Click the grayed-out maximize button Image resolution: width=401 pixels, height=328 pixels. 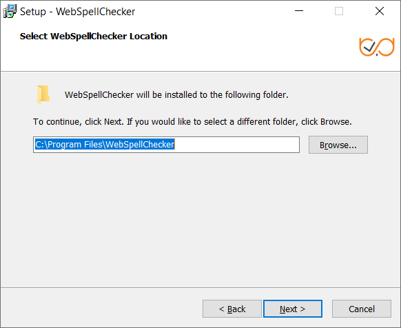[x=339, y=11]
